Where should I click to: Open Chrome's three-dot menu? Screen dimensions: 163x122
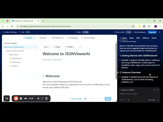160,26
